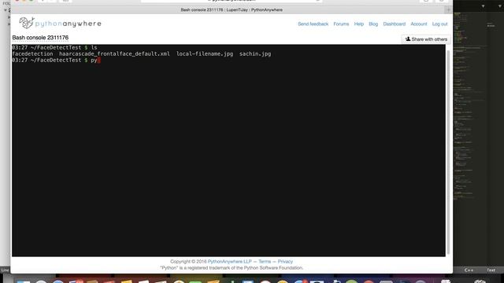This screenshot has height=283, width=504.
Task: Go to the Forums page
Action: pyautogui.click(x=341, y=24)
